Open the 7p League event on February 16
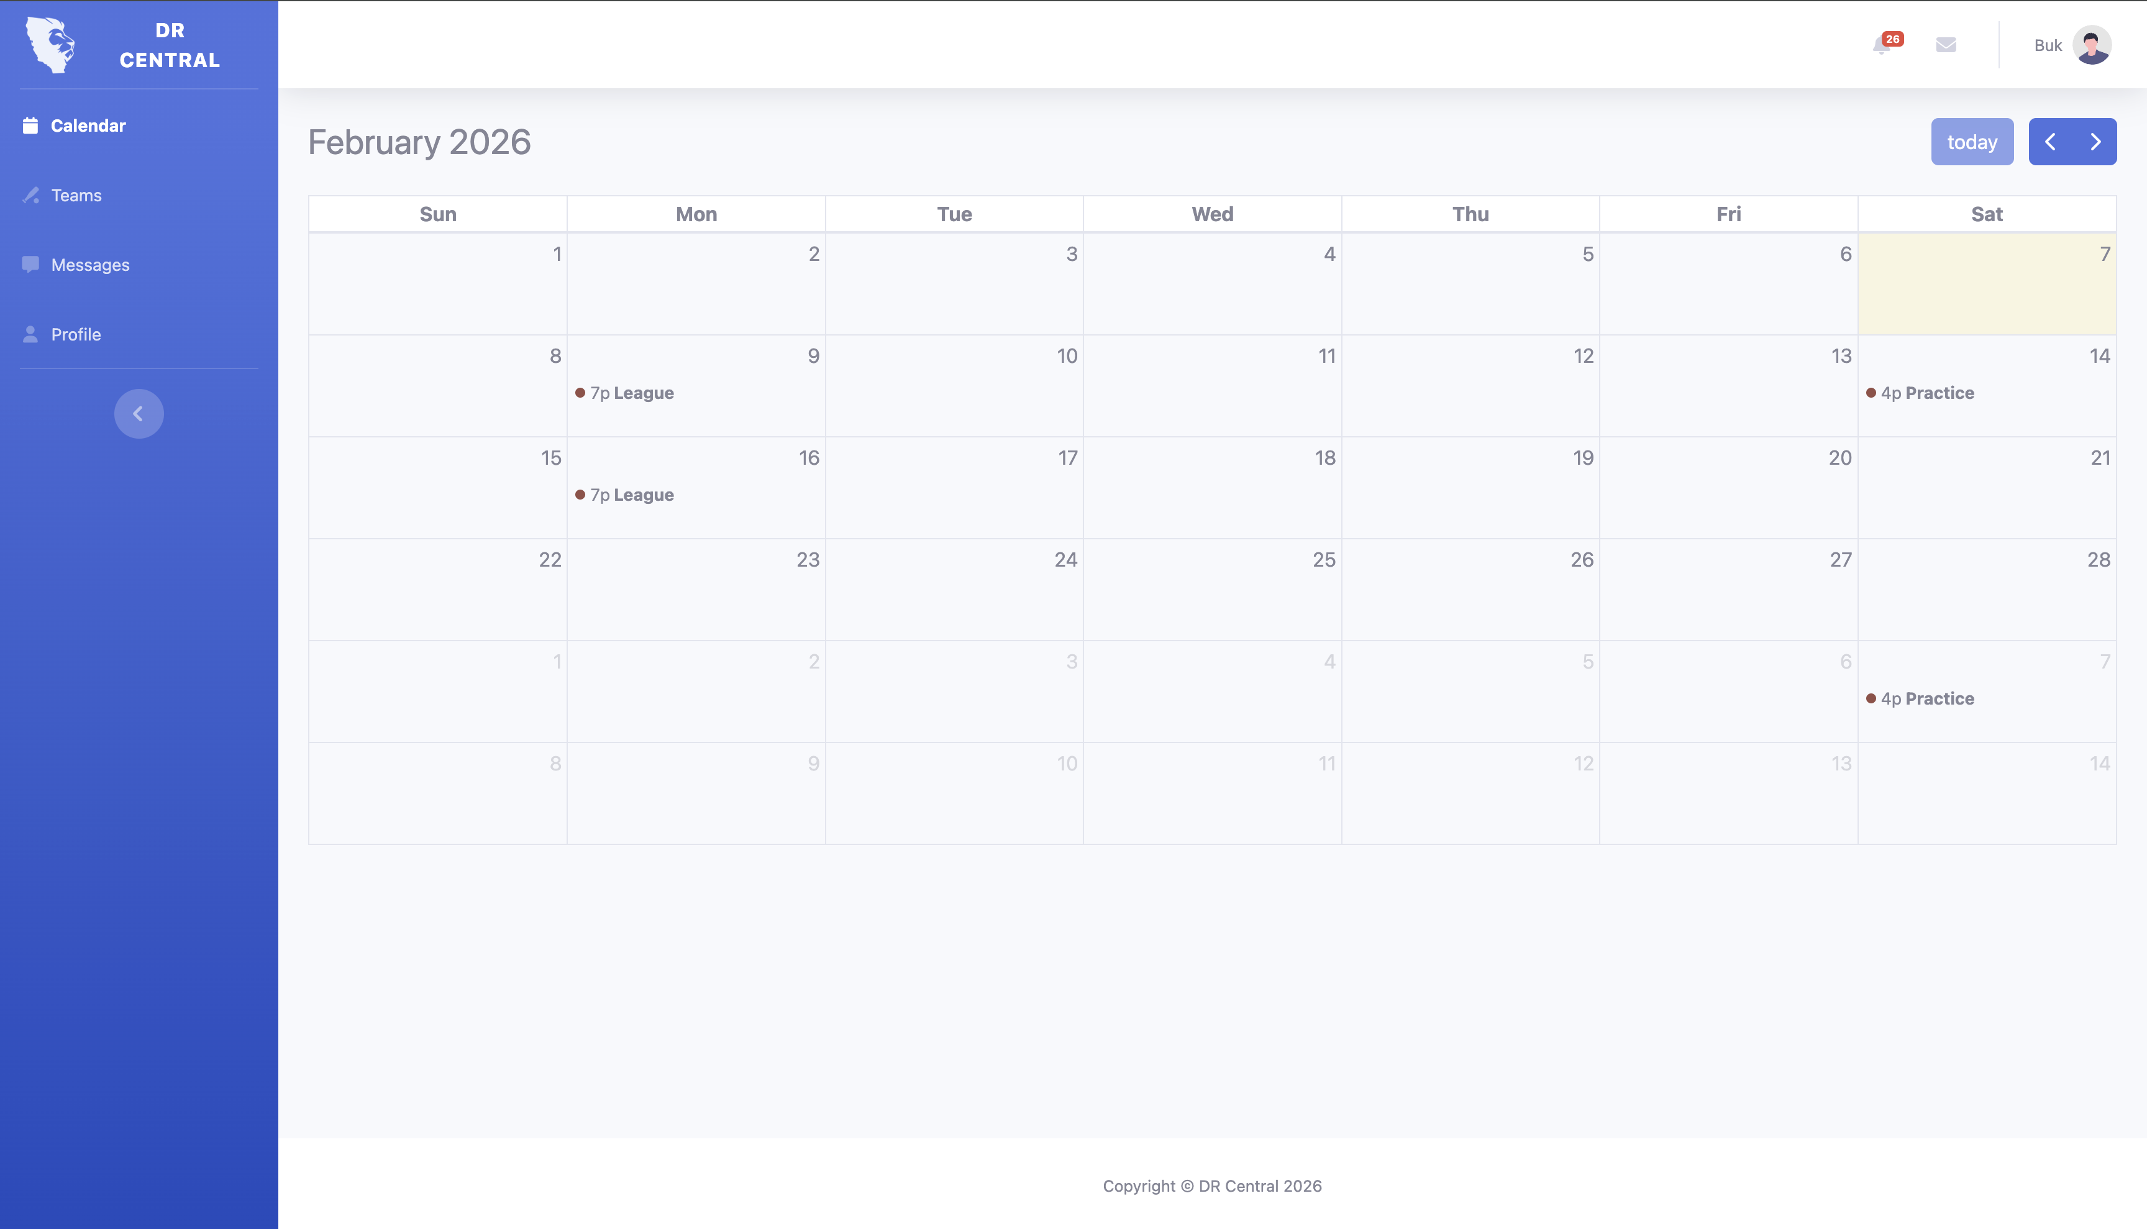The width and height of the screenshot is (2147, 1229). point(631,495)
